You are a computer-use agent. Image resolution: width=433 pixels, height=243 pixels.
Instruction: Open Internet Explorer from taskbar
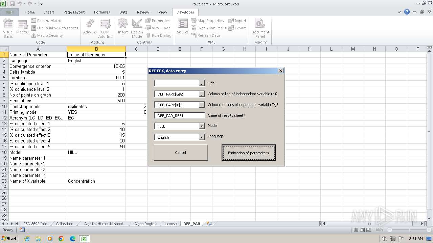coord(27,239)
